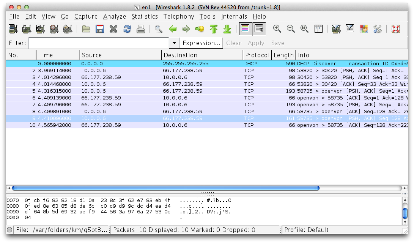Sort by Length column header

283,55
